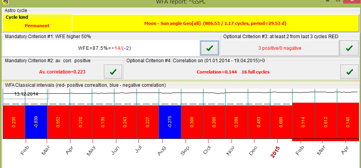Viewport: 361px width, 168px height.
Task: Click the red 0.612 interval bar
Action: coord(326,122)
